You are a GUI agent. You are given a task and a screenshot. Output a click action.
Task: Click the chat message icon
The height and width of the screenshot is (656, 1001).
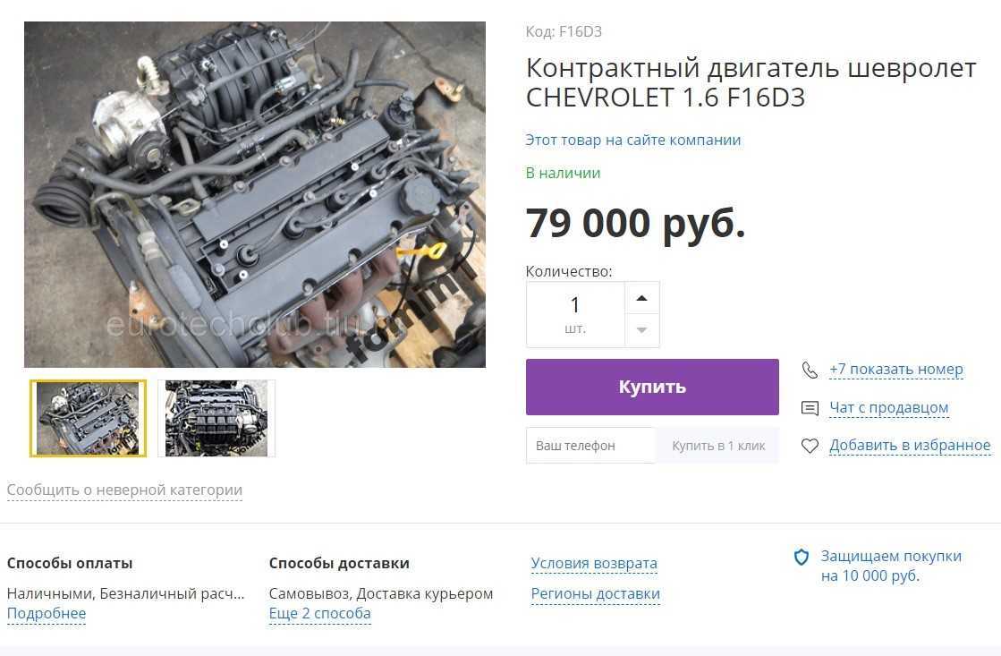(x=810, y=408)
